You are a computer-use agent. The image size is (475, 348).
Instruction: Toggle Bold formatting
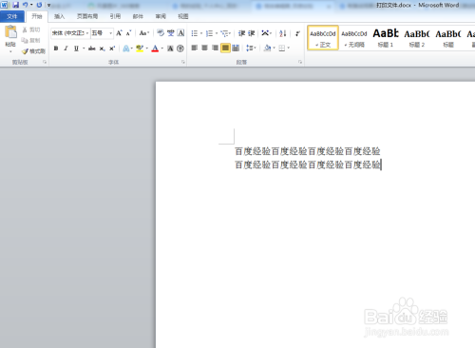click(56, 48)
